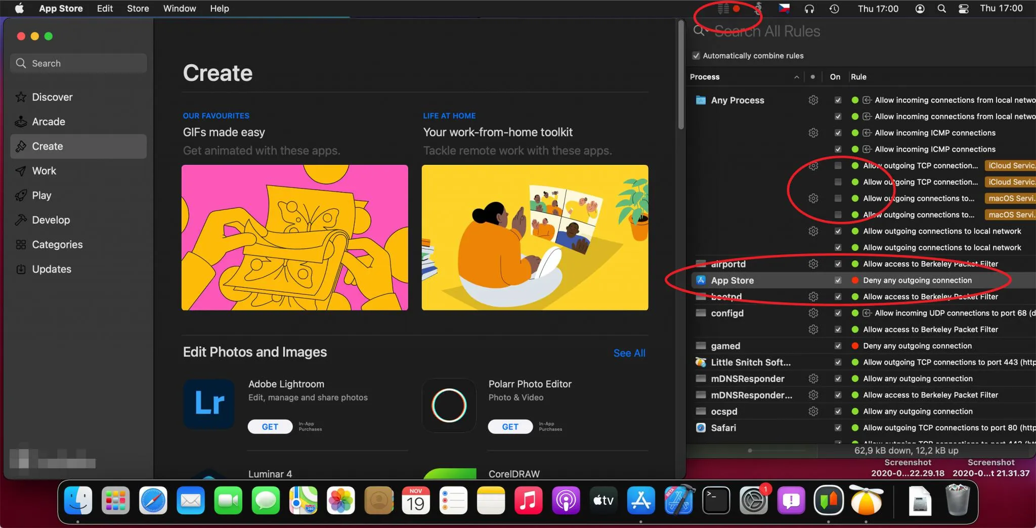Click the App Store process icon in rules list
The width and height of the screenshot is (1036, 528).
(x=701, y=280)
